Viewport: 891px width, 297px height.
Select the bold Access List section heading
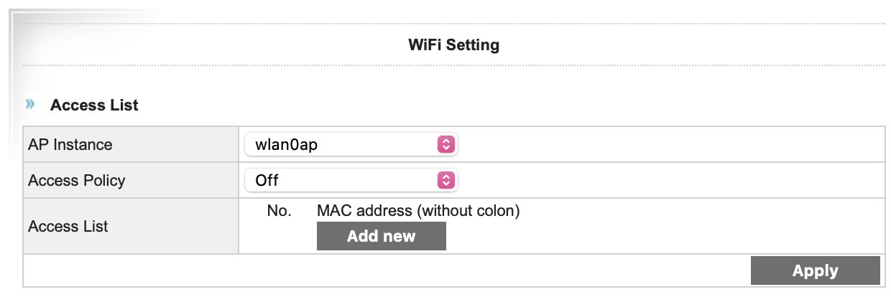(94, 105)
